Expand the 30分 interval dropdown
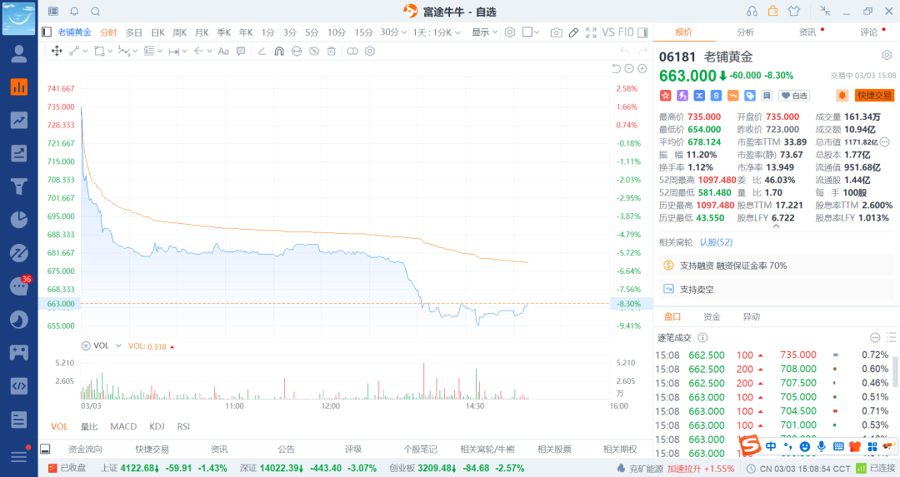The width and height of the screenshot is (900, 477). 393,32
